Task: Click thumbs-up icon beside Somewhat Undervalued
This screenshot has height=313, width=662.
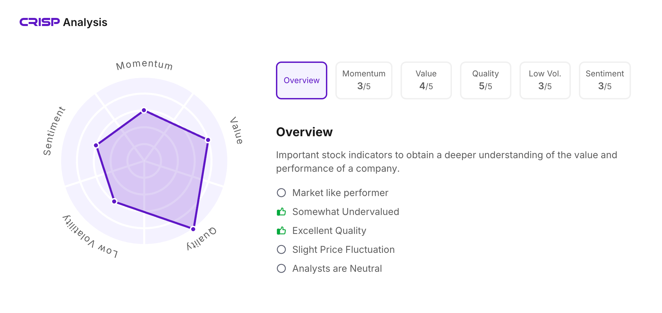Action: pyautogui.click(x=281, y=212)
